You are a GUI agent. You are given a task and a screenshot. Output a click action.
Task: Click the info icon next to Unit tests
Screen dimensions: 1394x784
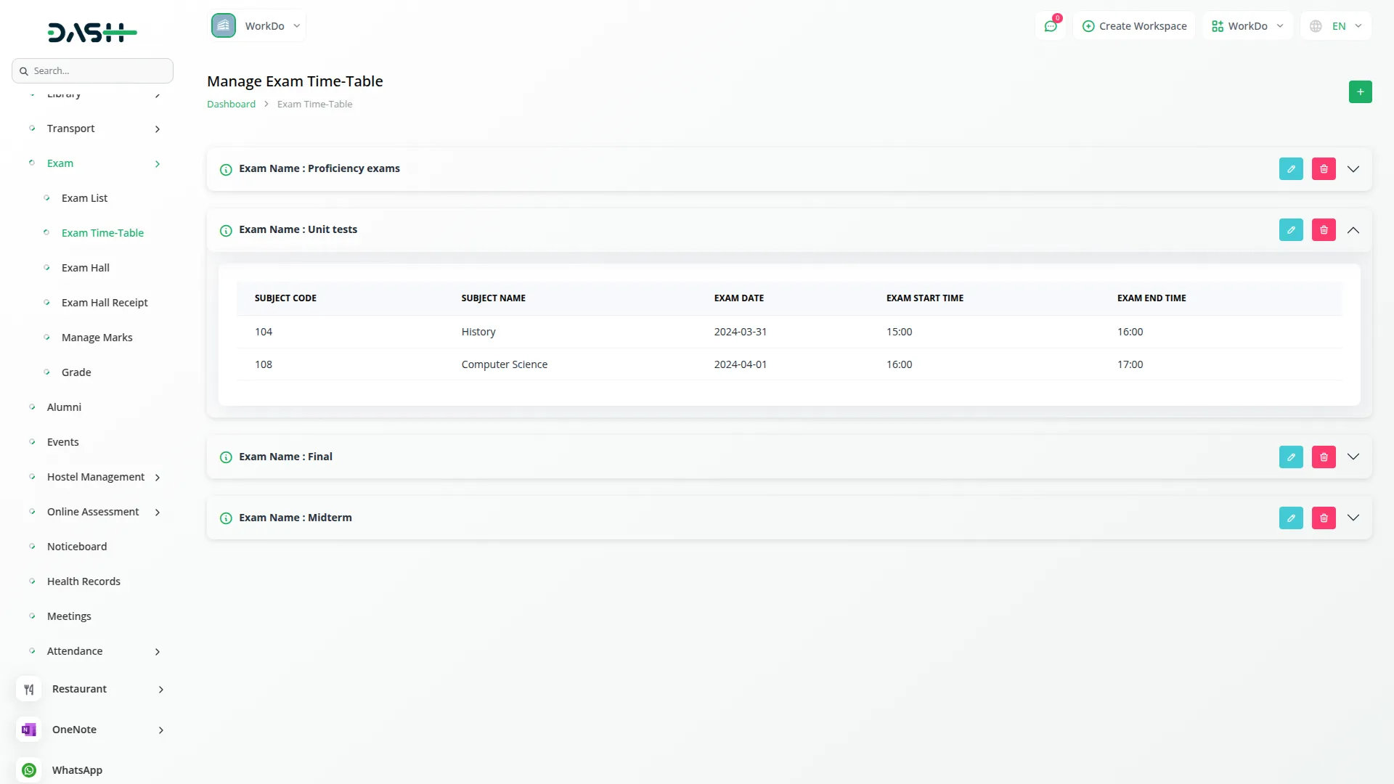[x=225, y=230]
